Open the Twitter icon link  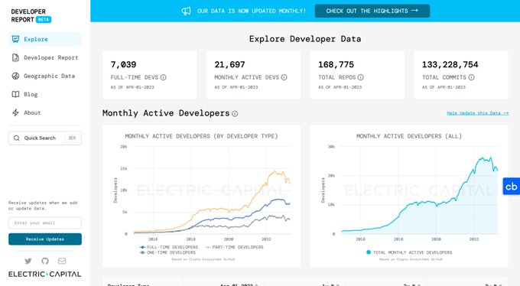[28, 261]
